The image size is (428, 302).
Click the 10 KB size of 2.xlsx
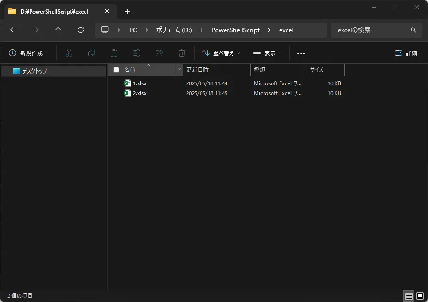pos(334,93)
